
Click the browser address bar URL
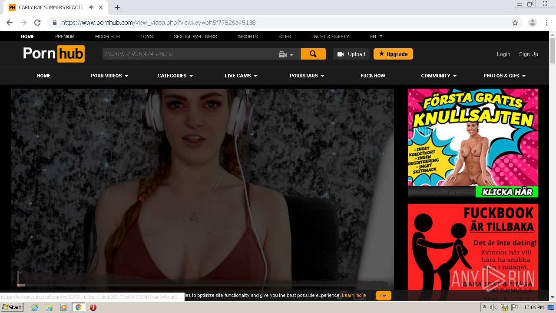(158, 23)
